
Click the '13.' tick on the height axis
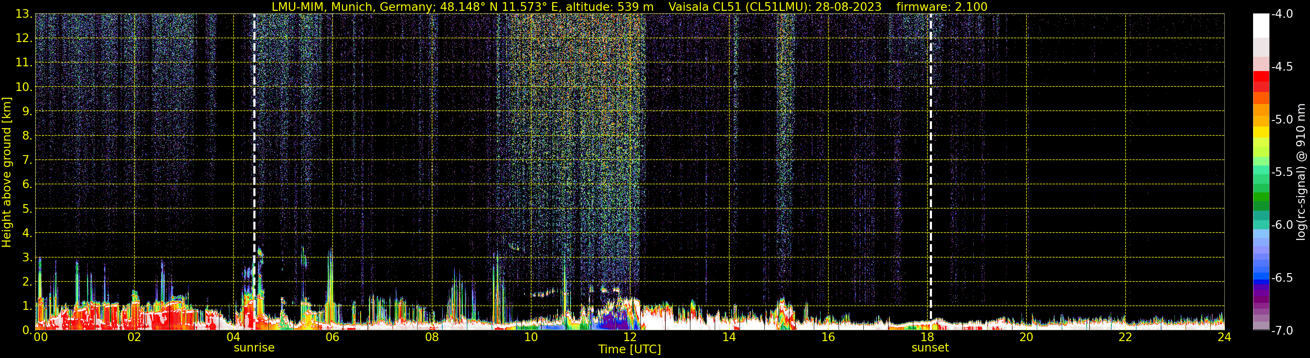click(x=23, y=14)
